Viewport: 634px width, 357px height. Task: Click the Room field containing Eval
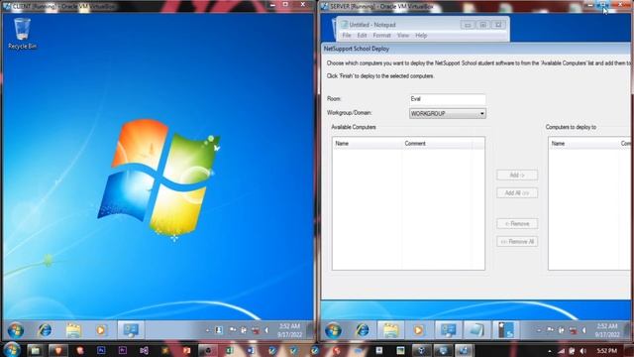click(x=448, y=99)
